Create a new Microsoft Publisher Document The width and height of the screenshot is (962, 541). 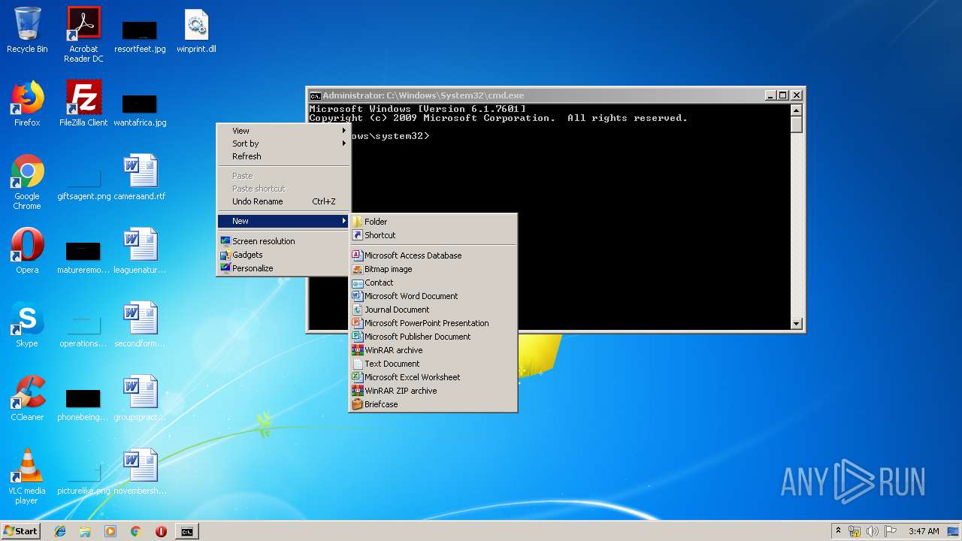coord(433,337)
